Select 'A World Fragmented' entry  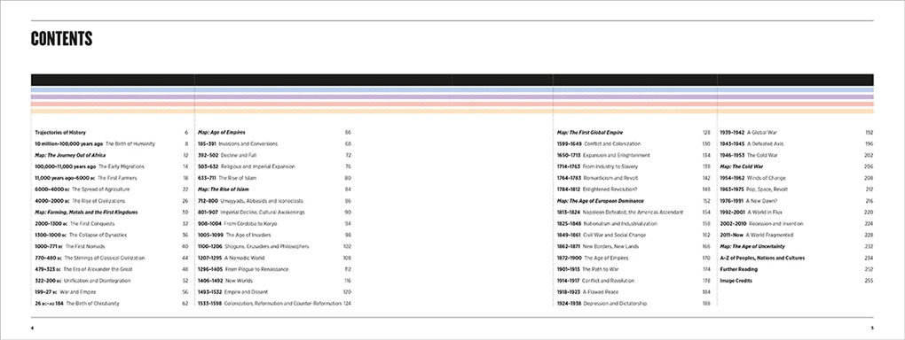tap(768, 236)
